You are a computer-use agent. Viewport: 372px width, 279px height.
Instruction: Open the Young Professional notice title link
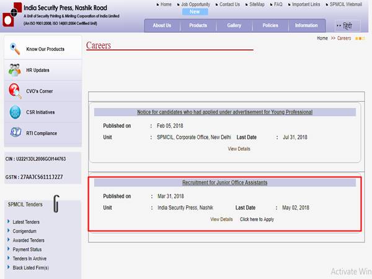tap(224, 112)
